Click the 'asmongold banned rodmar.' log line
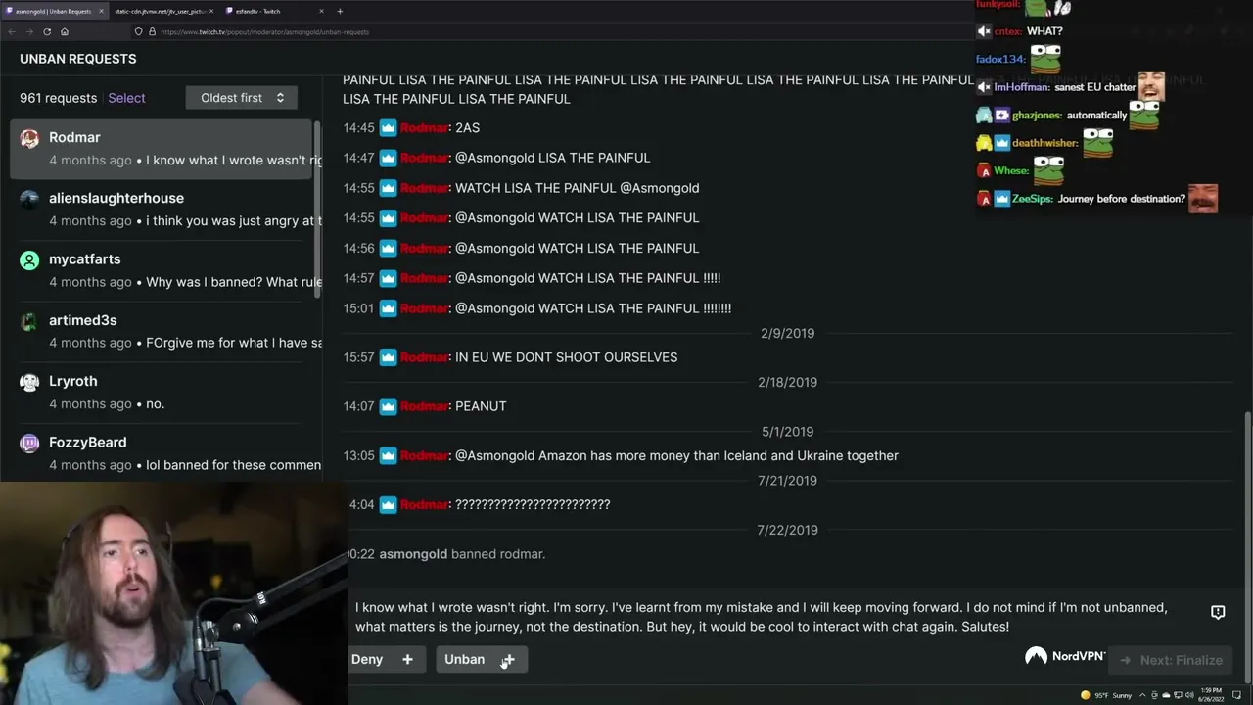 462,554
